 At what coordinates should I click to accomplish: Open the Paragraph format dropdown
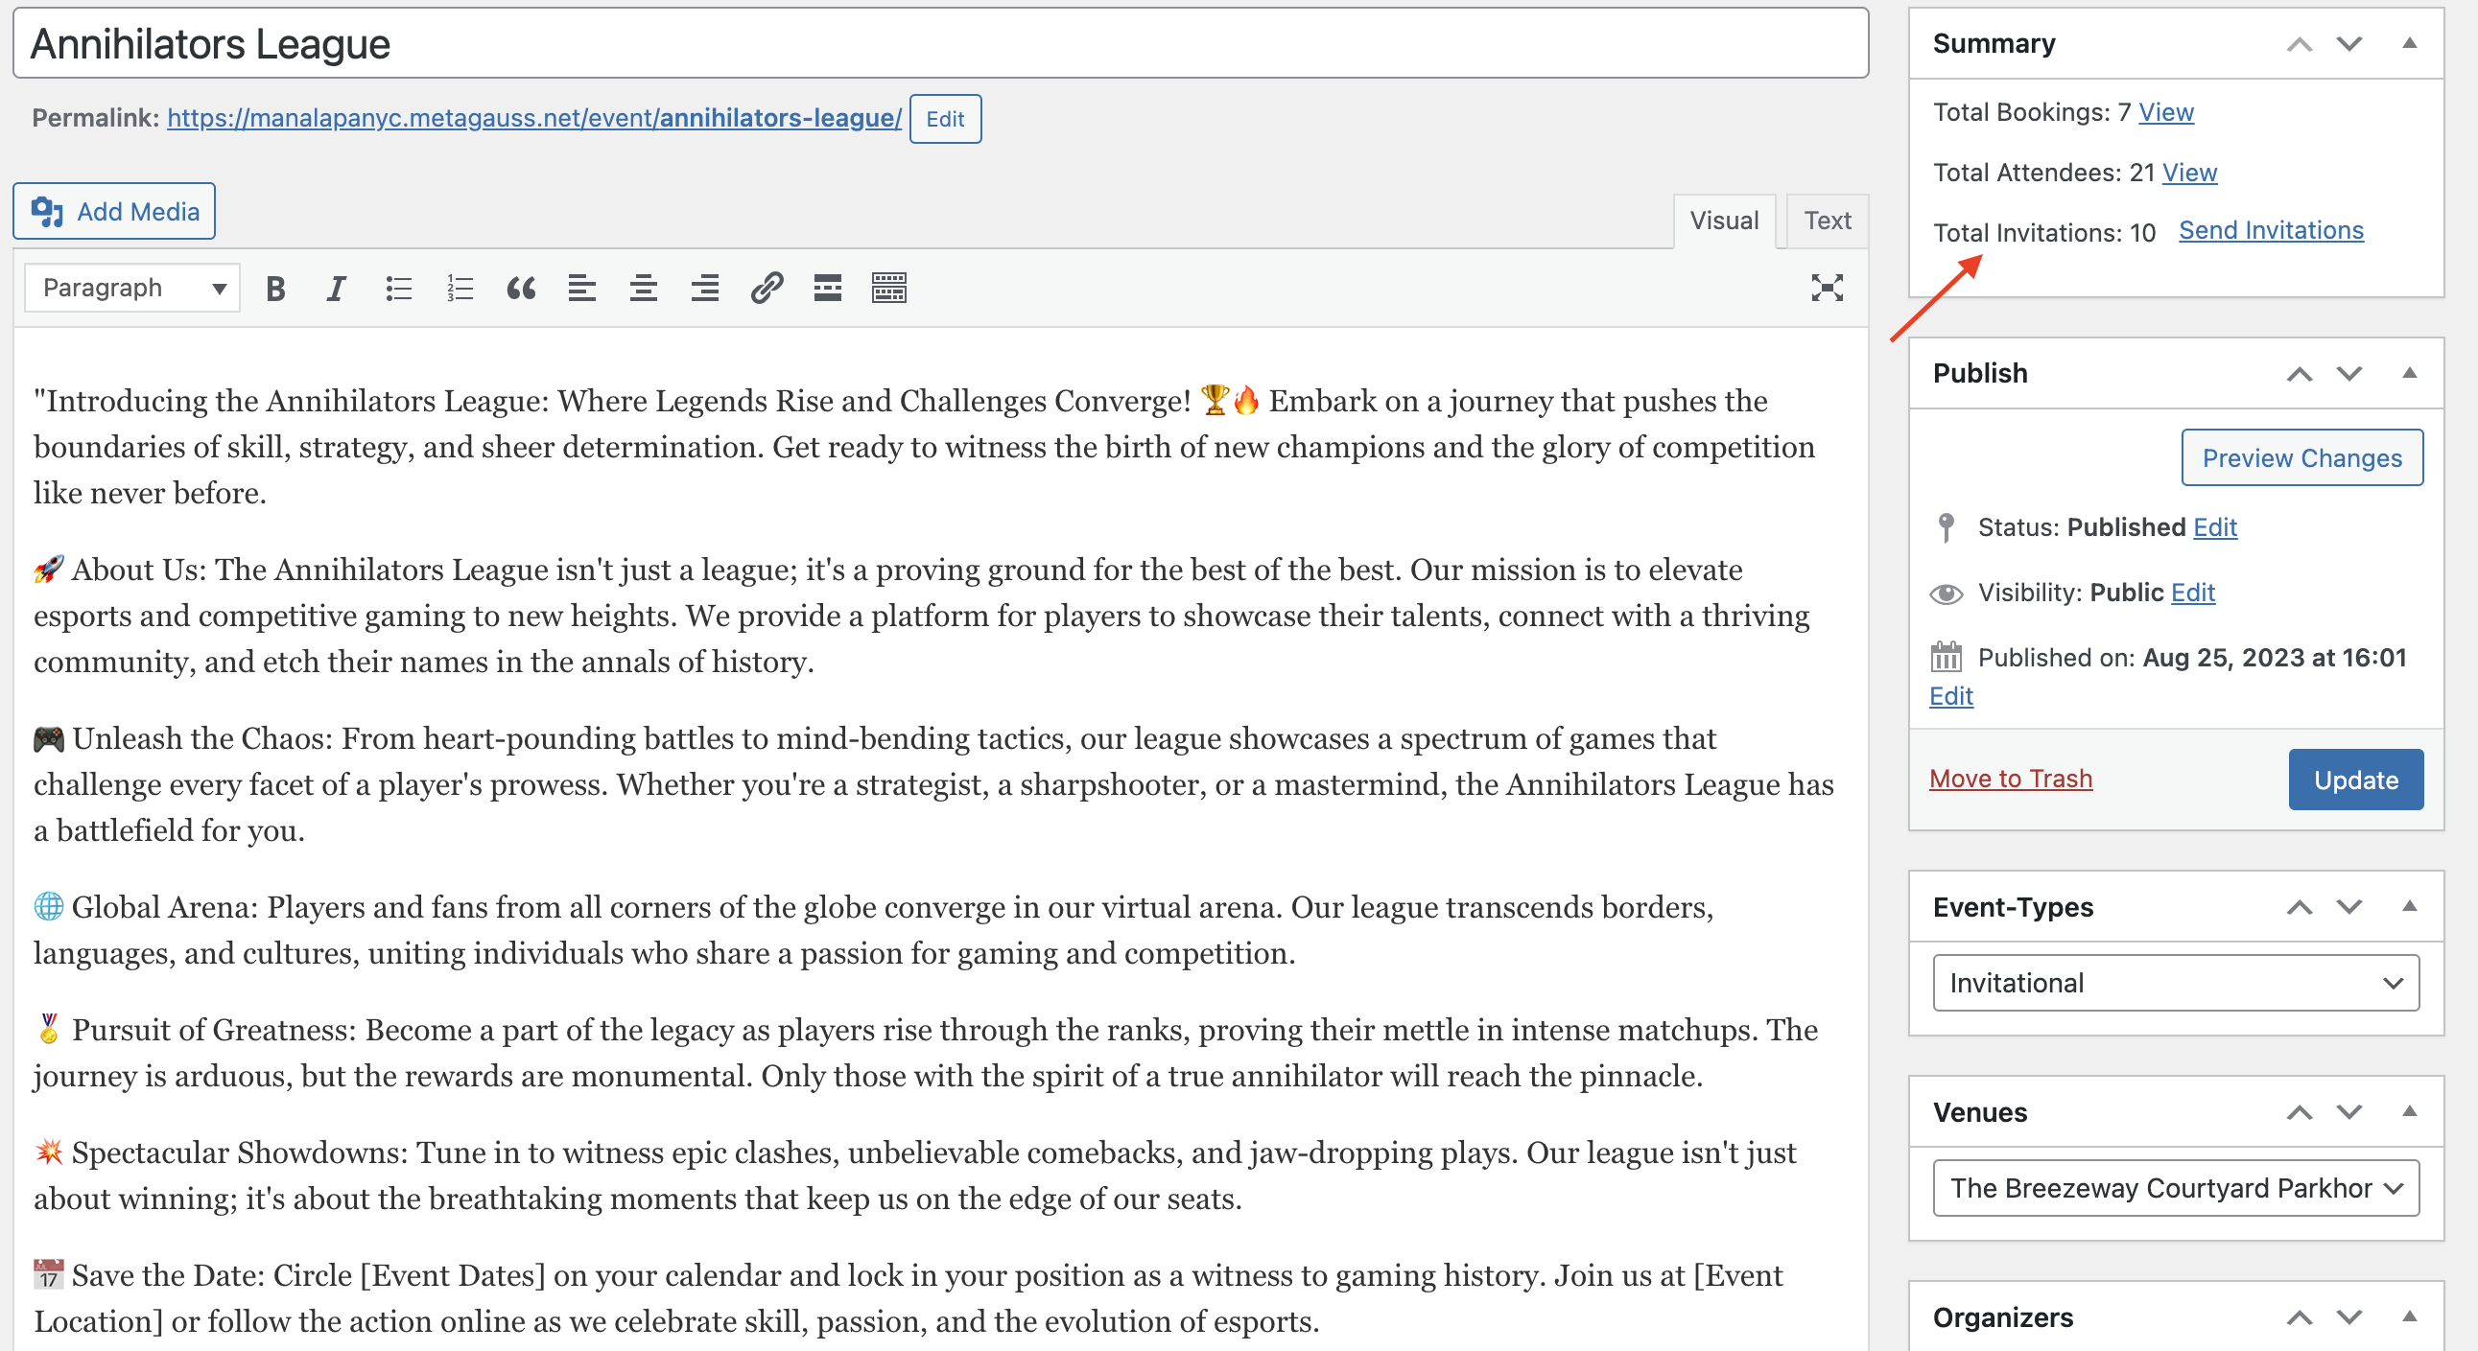(x=132, y=289)
